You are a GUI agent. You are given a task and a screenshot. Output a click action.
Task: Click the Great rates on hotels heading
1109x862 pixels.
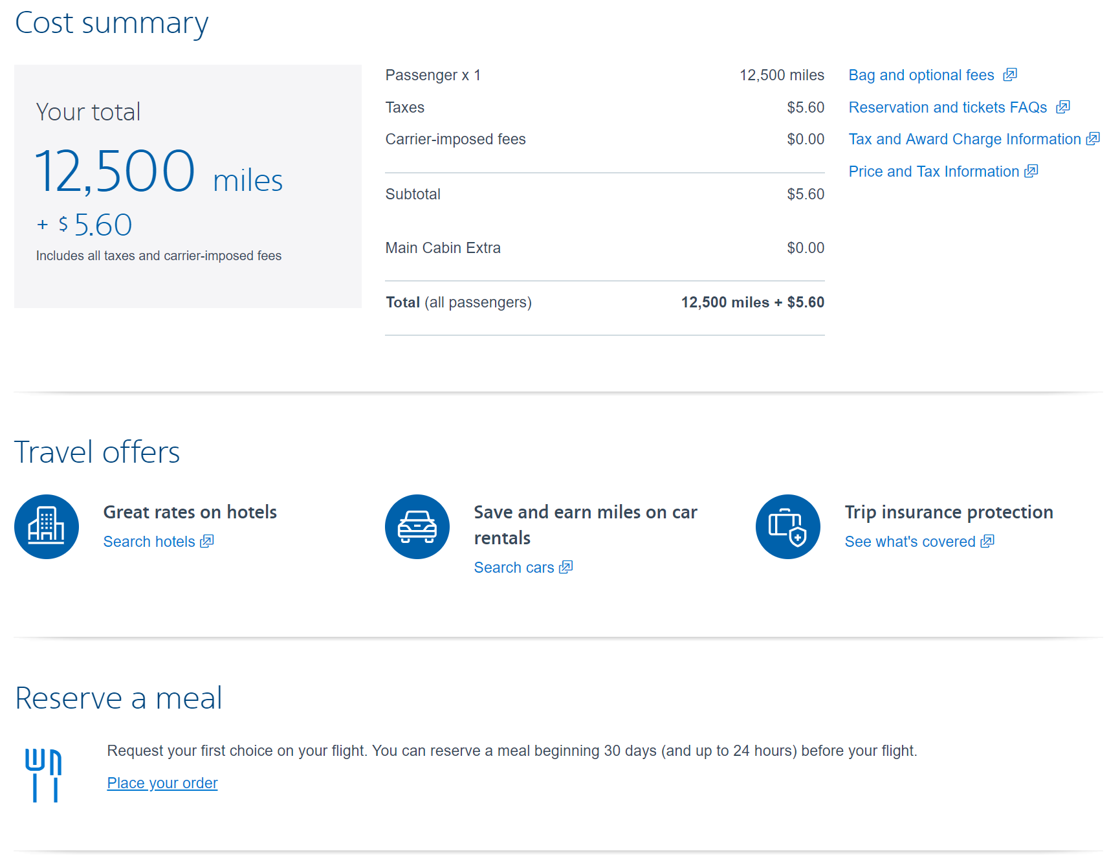coord(190,512)
